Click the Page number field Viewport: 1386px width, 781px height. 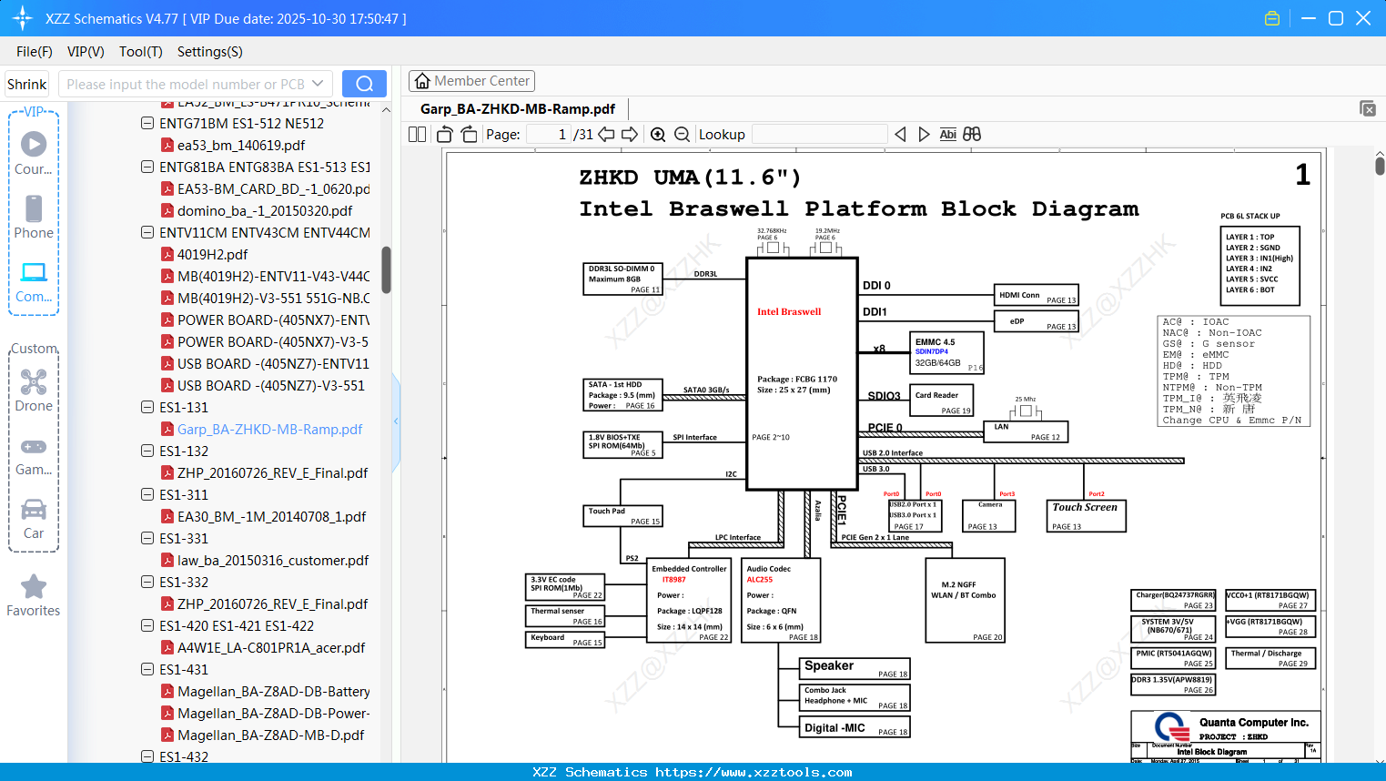click(x=549, y=135)
